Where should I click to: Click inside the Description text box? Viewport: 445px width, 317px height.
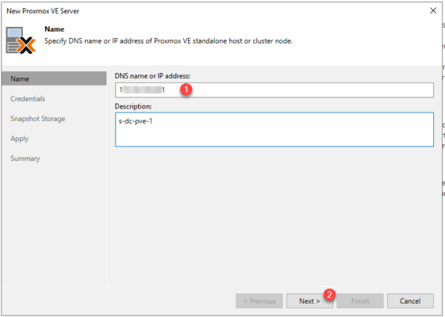pos(274,130)
